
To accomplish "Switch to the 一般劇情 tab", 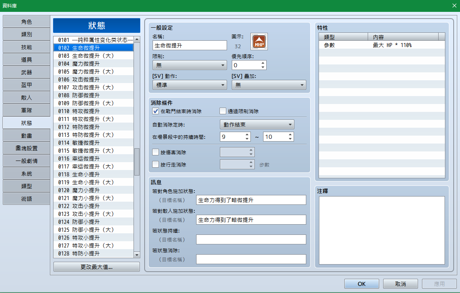I will (27, 161).
